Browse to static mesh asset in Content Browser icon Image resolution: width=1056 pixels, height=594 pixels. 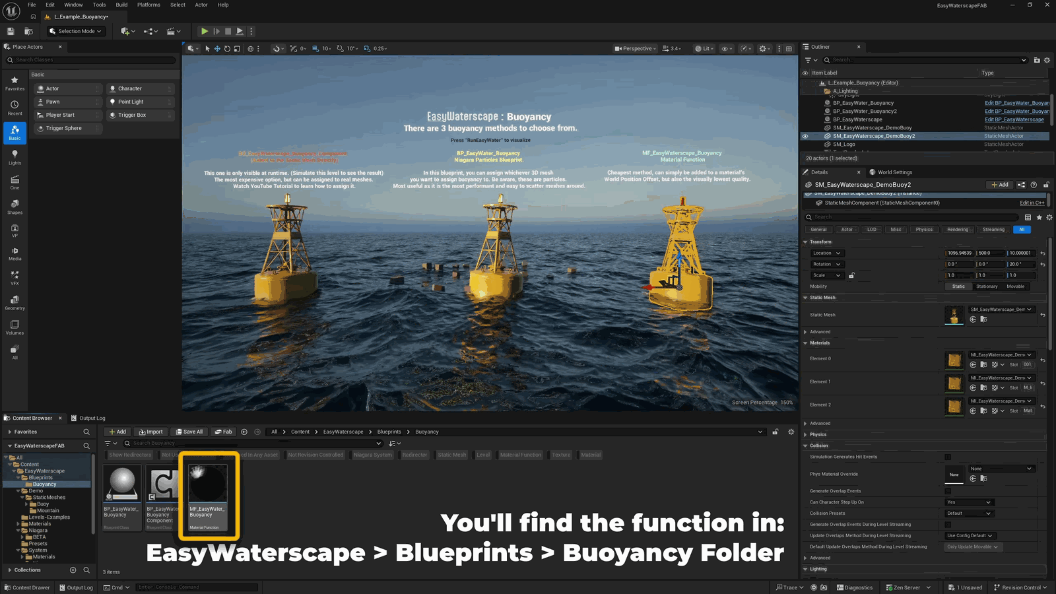click(x=983, y=319)
